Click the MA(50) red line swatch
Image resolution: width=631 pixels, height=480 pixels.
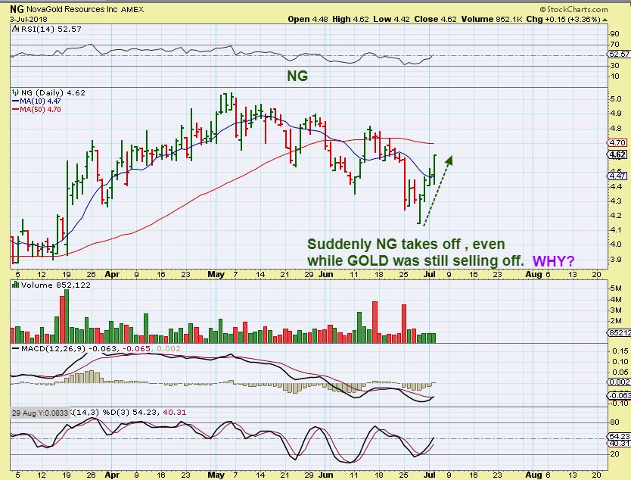coord(16,110)
